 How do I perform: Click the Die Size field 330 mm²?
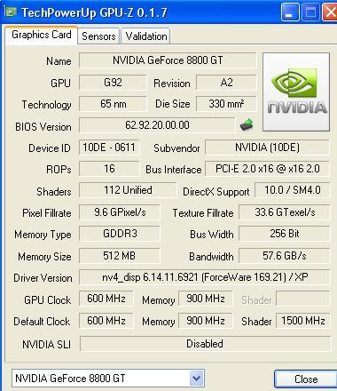click(x=226, y=104)
